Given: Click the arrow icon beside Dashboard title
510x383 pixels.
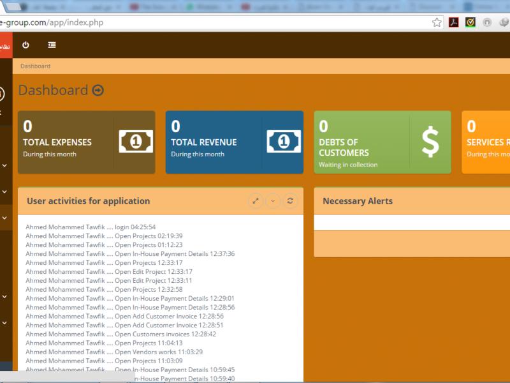Looking at the screenshot, I should pyautogui.click(x=98, y=91).
